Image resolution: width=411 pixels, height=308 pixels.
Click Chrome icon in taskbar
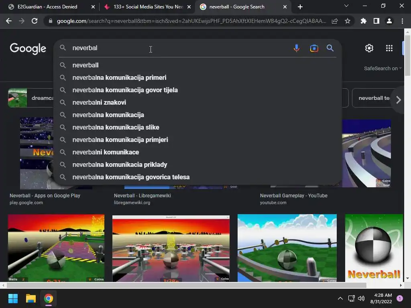pyautogui.click(x=49, y=298)
